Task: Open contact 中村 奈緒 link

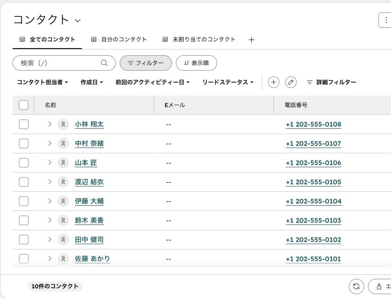Action: [89, 144]
